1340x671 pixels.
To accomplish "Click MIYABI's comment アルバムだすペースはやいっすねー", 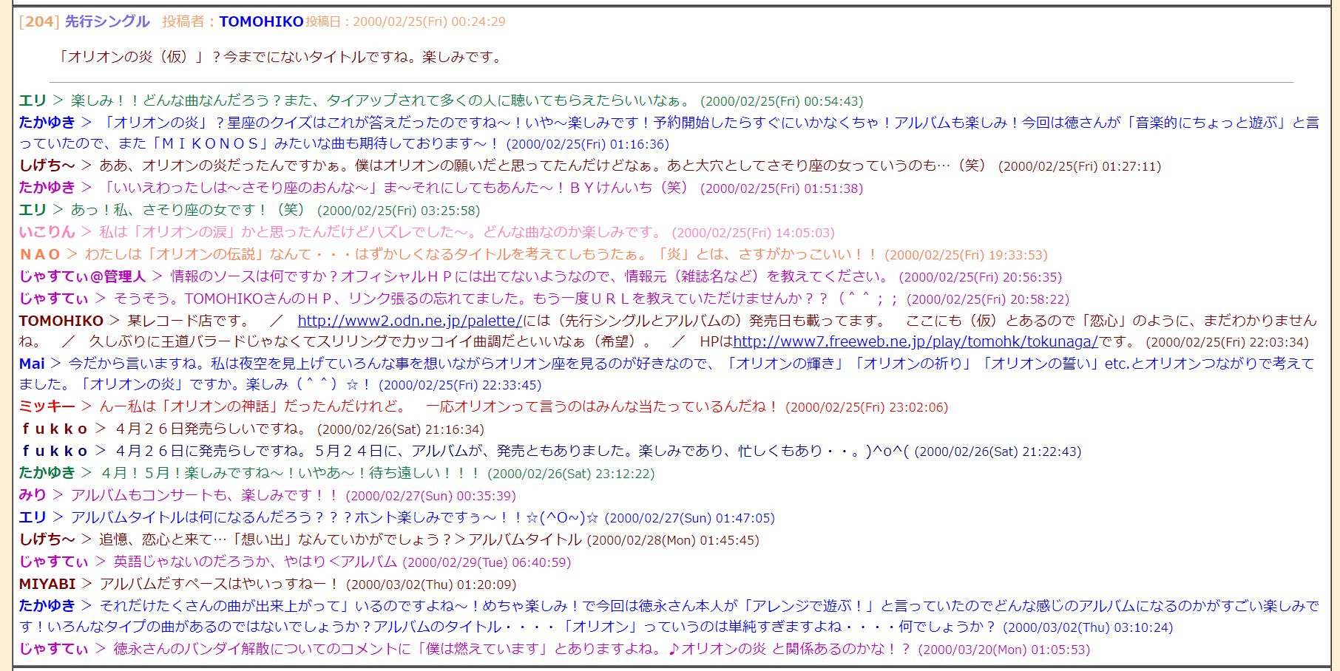I will tap(219, 584).
